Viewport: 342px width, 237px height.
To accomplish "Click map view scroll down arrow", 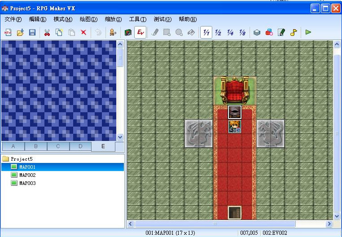I will click(x=337, y=216).
